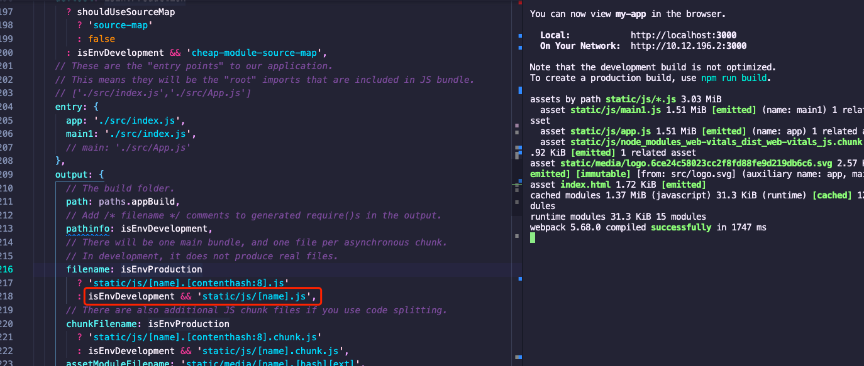The width and height of the screenshot is (864, 366).
Task: Click the 'On Your Network:' label
Action: coord(580,46)
